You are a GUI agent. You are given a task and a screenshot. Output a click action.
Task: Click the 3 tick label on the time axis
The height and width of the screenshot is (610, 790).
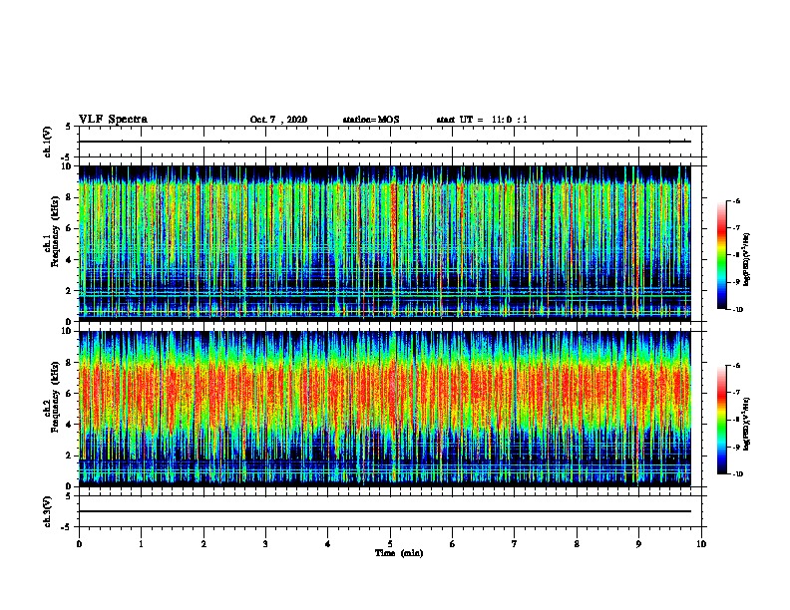click(x=265, y=544)
